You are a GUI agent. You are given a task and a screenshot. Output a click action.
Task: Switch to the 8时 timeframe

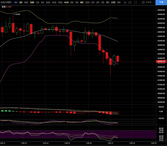tap(82, 2)
